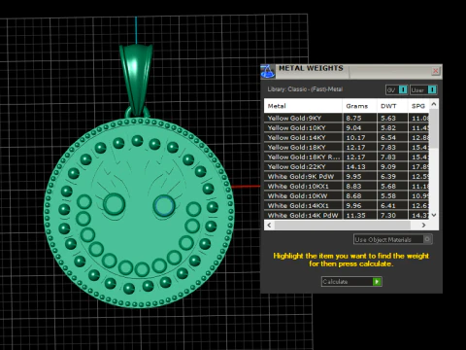The image size is (466, 350).
Task: Select the White Gold:10KX1 row
Action: point(347,186)
